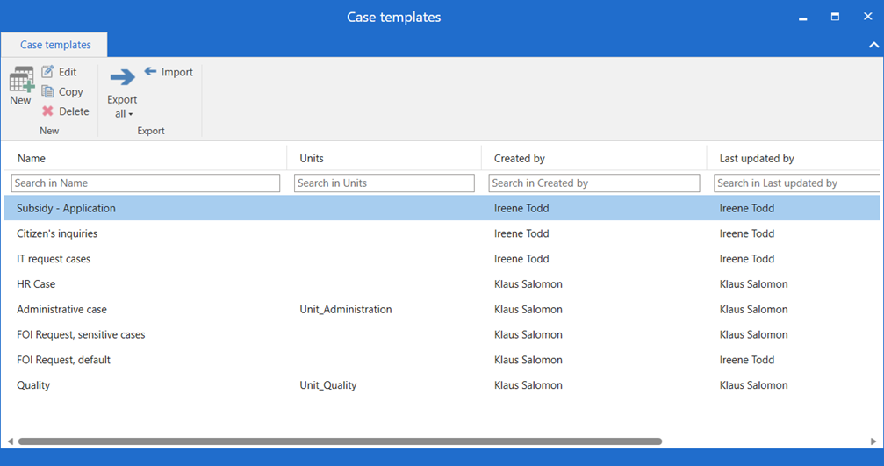884x466 pixels.
Task: Click the Copy documents icon
Action: pyautogui.click(x=48, y=91)
